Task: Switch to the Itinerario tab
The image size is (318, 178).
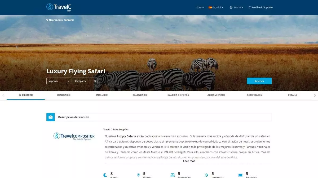Action: (64, 95)
